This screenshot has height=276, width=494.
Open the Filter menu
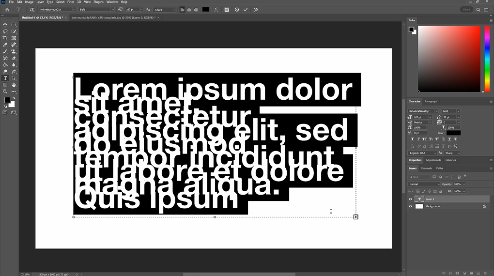pyautogui.click(x=71, y=2)
